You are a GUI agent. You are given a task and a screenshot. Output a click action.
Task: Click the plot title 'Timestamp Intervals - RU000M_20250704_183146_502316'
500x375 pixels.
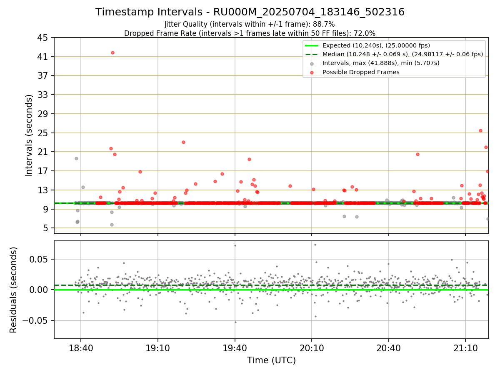[x=250, y=12]
